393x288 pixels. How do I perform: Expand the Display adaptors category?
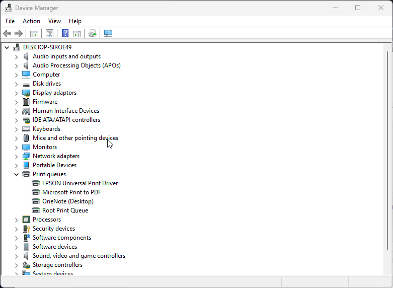16,93
